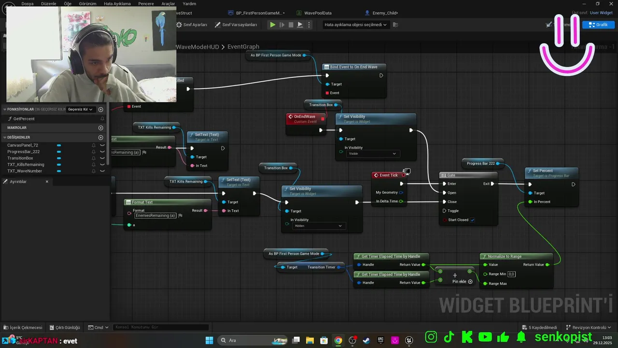The image size is (618, 348).
Task: Add new function with plus icon
Action: 101,109
